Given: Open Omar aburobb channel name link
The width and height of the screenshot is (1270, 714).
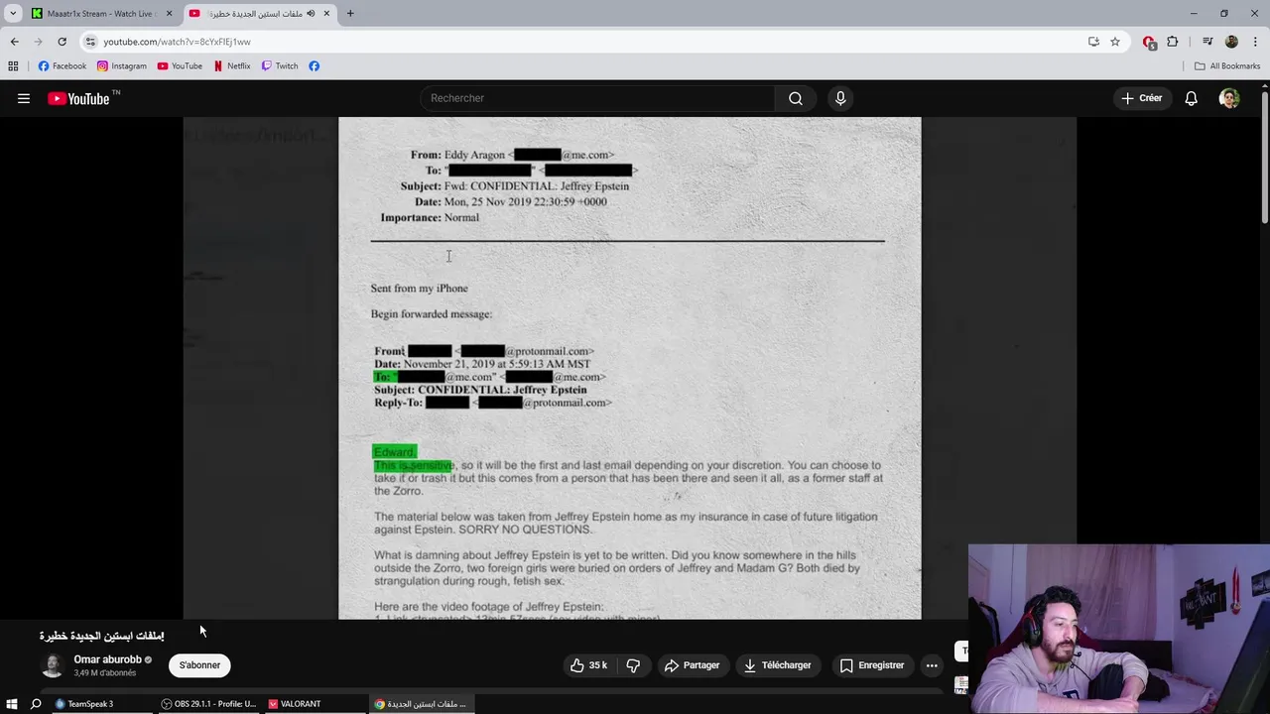Looking at the screenshot, I should [x=107, y=659].
